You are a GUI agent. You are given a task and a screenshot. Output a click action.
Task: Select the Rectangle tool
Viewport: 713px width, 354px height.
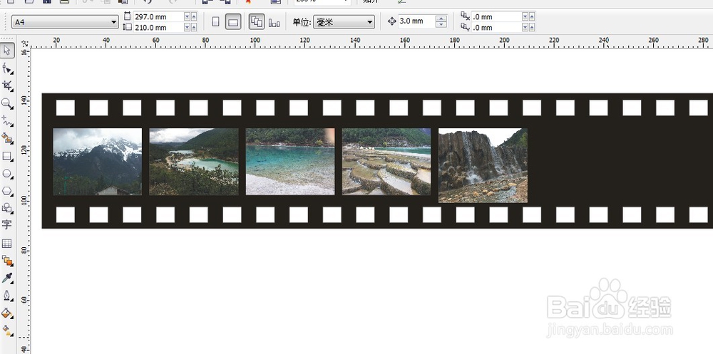click(x=7, y=156)
